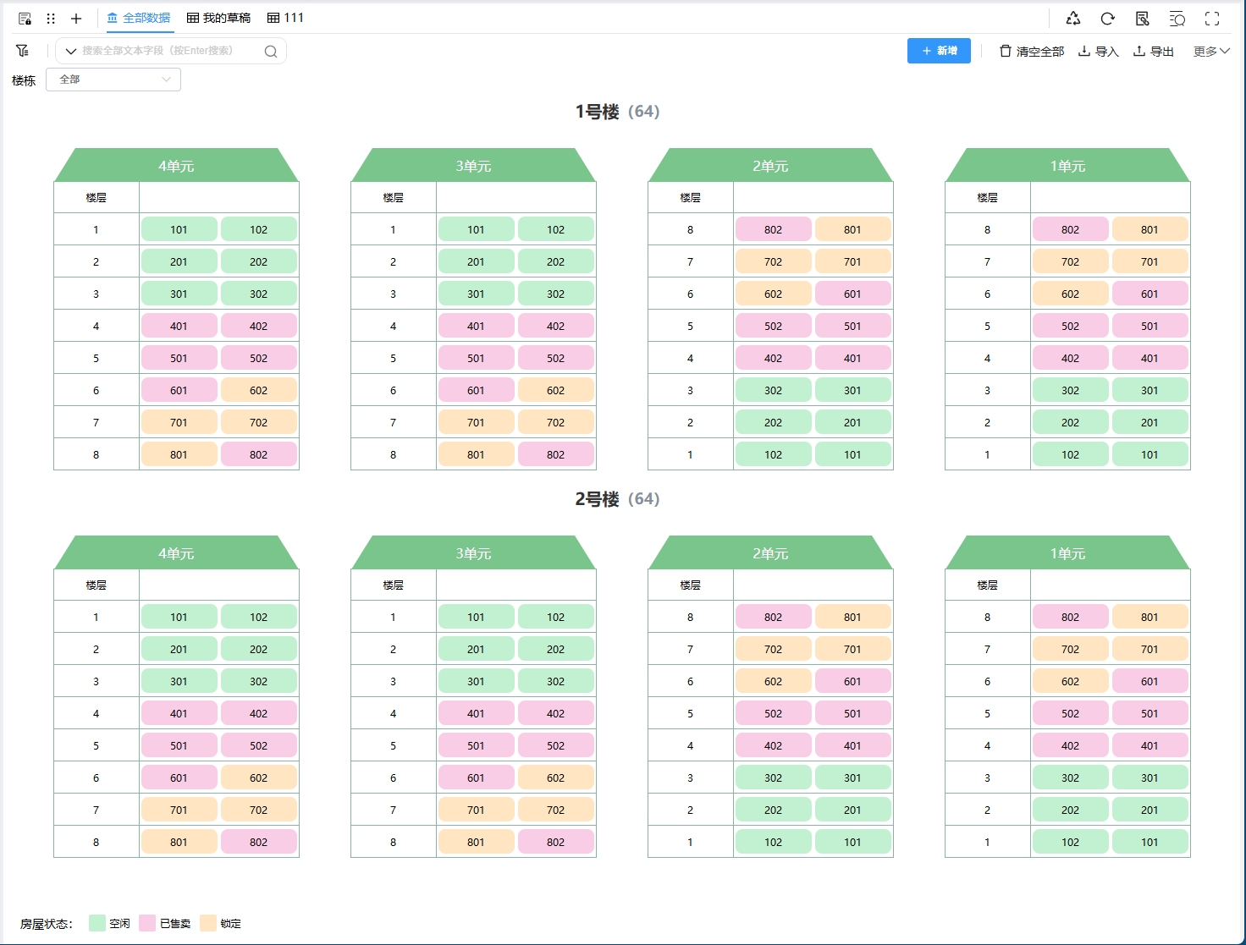Click 清空全部 to clear all

[x=1032, y=51]
